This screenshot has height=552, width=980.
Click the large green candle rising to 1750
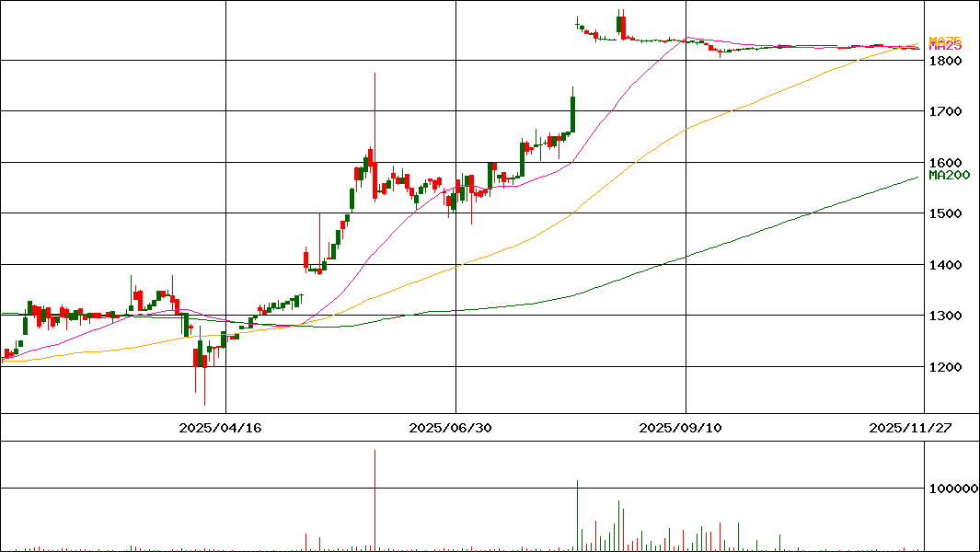pos(572,112)
